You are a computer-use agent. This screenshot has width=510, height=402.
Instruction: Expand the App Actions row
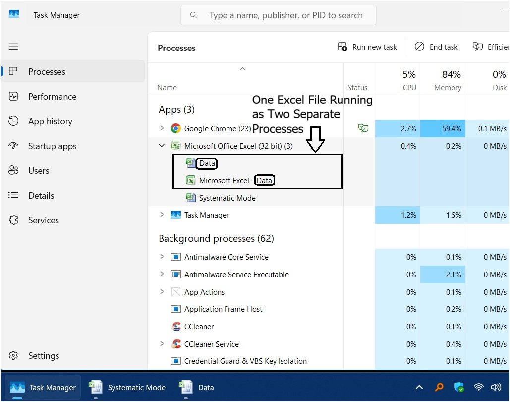click(162, 291)
